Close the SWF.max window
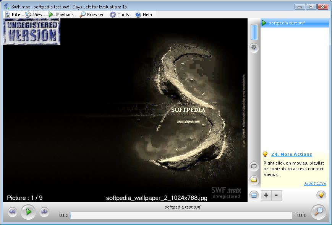The width and height of the screenshot is (332, 225). pos(323,7)
